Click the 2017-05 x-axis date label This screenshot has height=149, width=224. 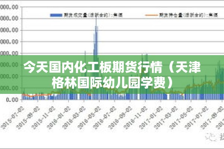click(181, 118)
